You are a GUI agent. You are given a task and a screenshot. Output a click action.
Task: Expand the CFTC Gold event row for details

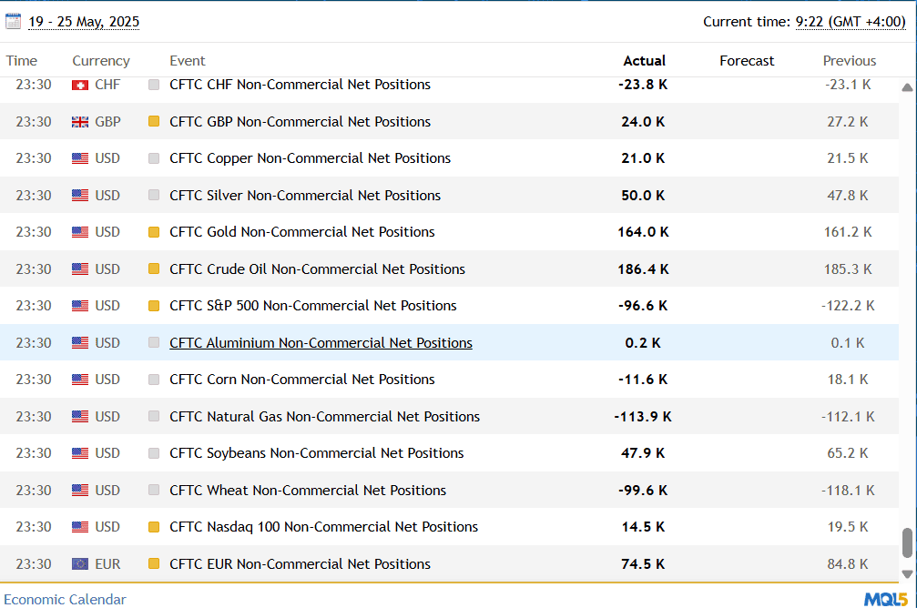[301, 231]
